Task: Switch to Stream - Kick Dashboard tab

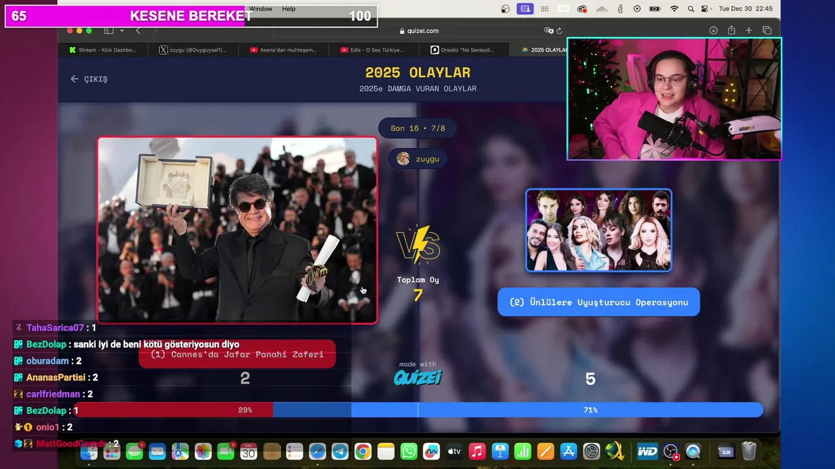Action: click(x=104, y=50)
